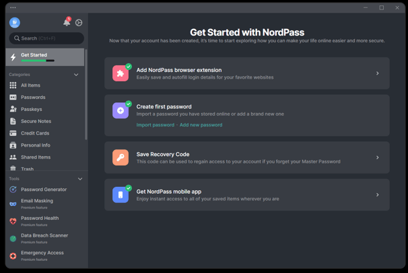Click the pink puzzle-piece extension icon
This screenshot has height=273, width=408.
121,73
